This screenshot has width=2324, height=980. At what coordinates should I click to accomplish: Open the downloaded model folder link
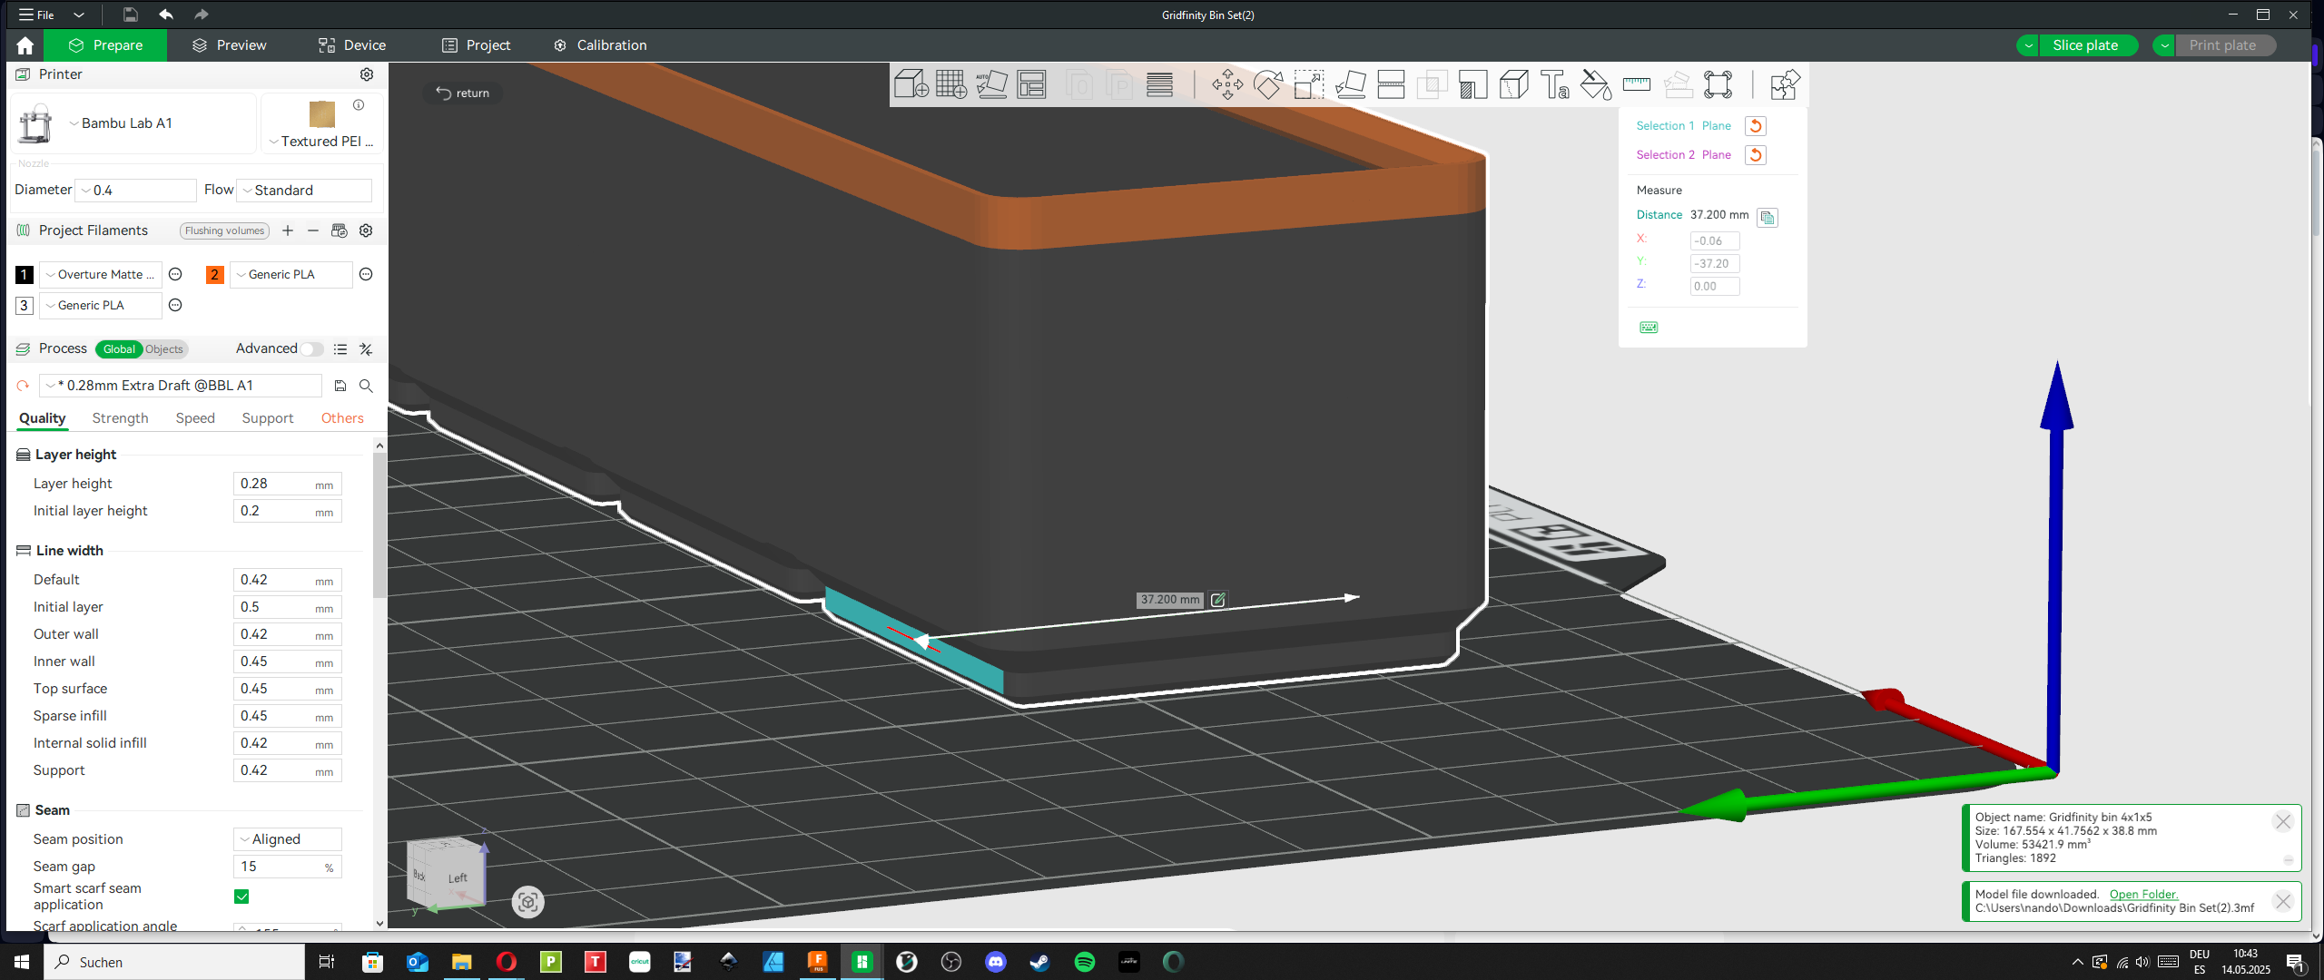click(x=2143, y=895)
